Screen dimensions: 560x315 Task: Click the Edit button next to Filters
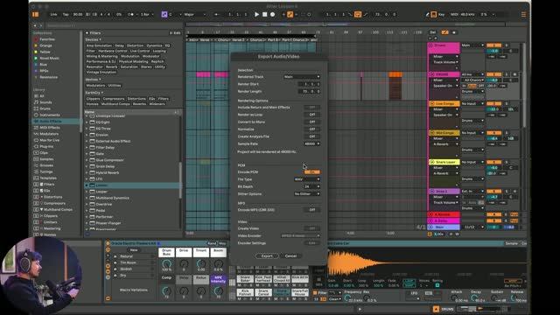tap(175, 33)
